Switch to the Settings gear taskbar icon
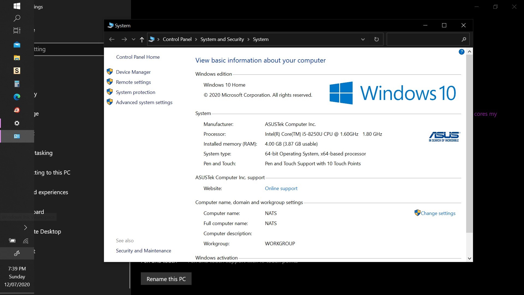 (17, 123)
